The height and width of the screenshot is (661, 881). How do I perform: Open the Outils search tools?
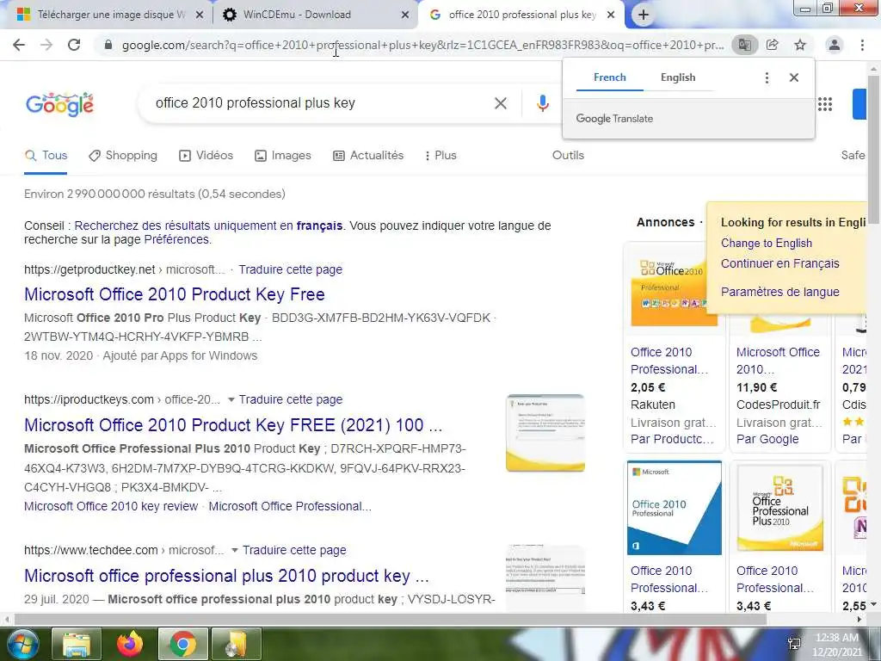point(568,156)
